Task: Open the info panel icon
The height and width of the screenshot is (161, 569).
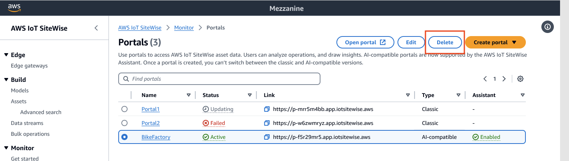Action: click(548, 27)
